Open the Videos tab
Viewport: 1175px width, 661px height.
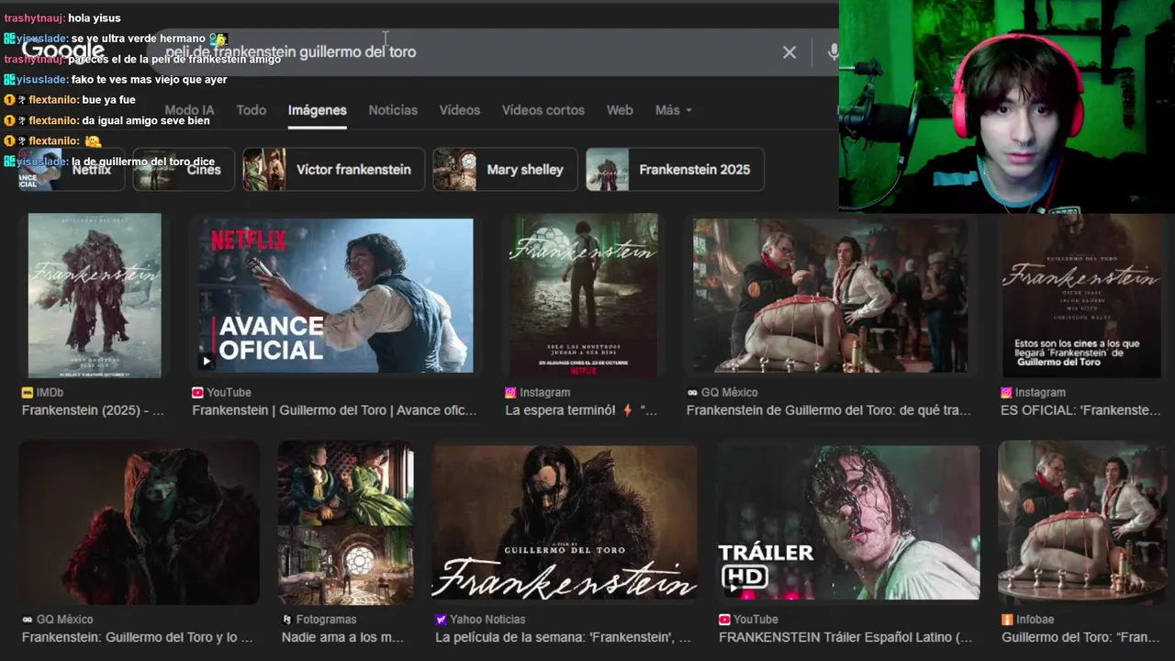pyautogui.click(x=460, y=110)
